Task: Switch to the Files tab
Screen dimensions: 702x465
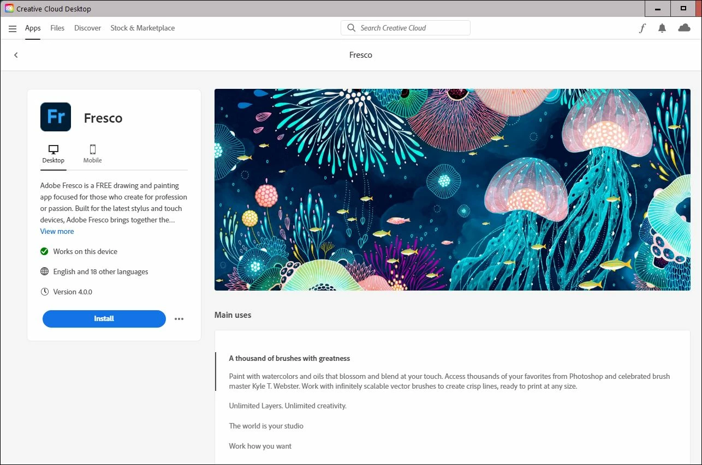Action: point(57,28)
